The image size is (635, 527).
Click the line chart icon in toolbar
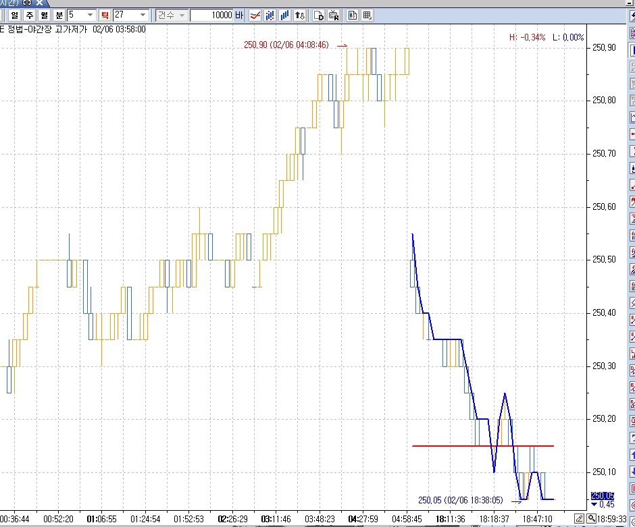[255, 15]
